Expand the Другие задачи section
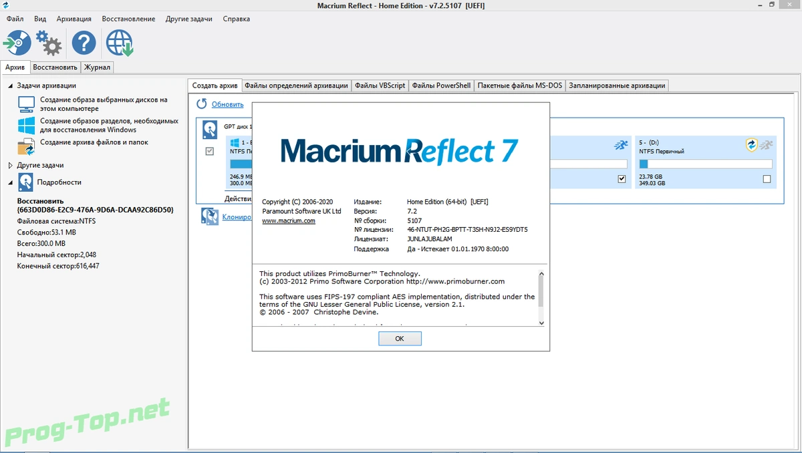Image resolution: width=802 pixels, height=453 pixels. point(11,165)
